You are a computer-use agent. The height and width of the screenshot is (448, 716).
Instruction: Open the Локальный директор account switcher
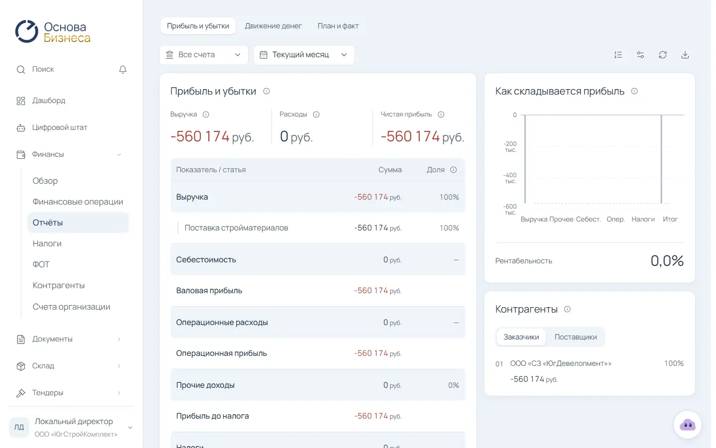pyautogui.click(x=72, y=427)
